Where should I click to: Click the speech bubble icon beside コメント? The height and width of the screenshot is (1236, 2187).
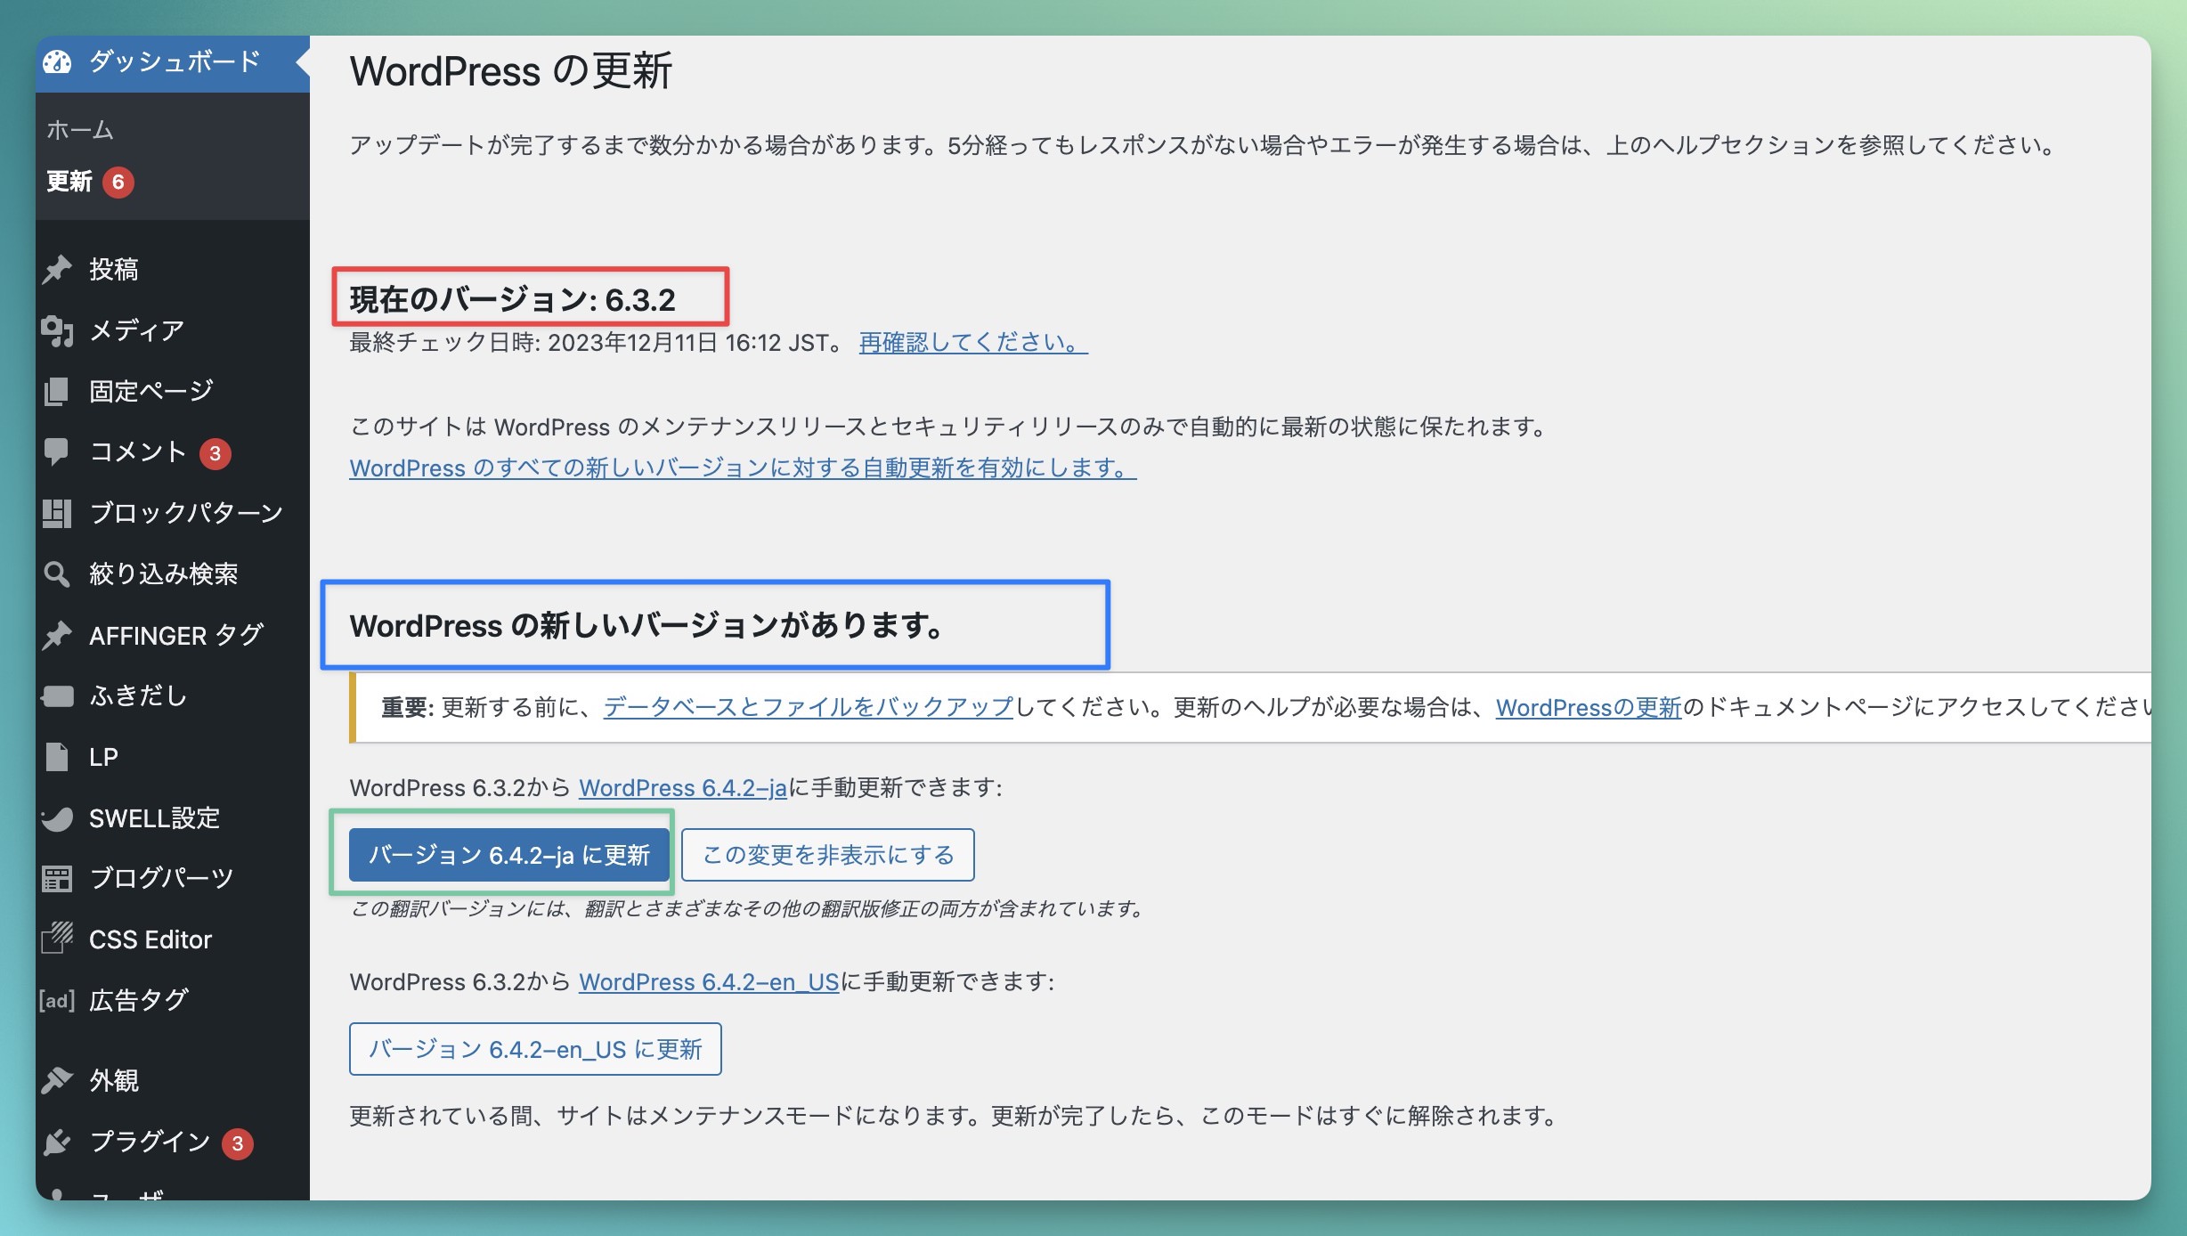pos(57,451)
